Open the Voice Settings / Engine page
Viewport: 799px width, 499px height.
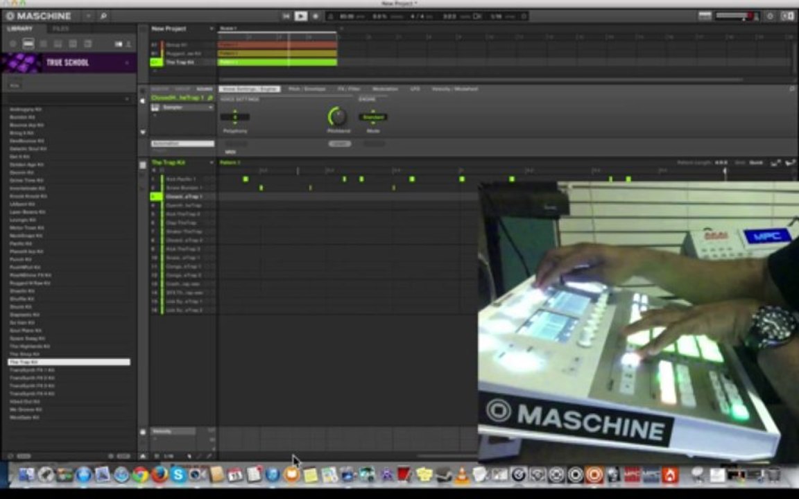[250, 89]
